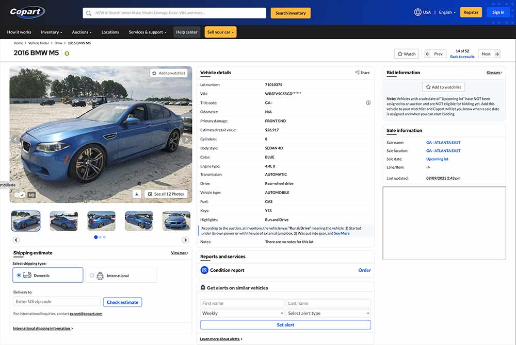516x345 pixels.
Task: Open the Inventory menu in the navigation bar
Action: [51, 32]
